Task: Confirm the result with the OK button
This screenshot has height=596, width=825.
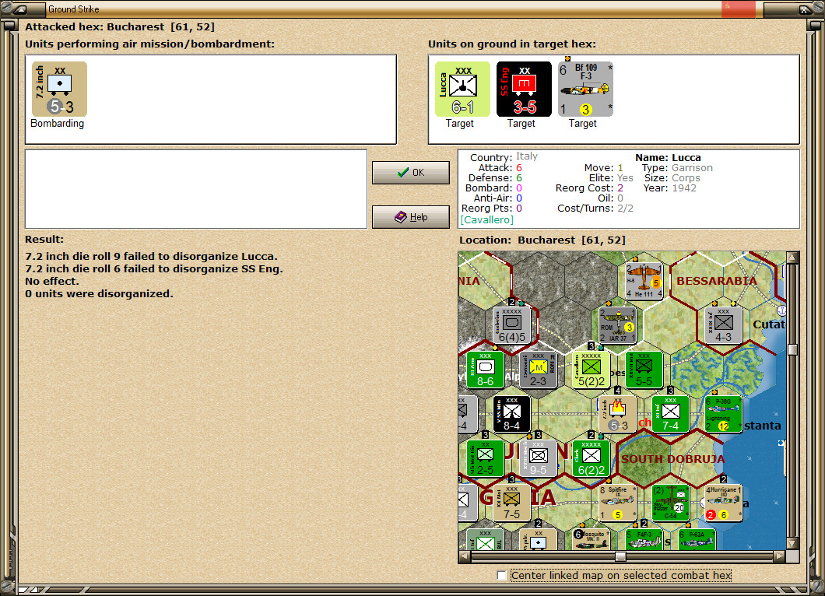Action: tap(411, 173)
